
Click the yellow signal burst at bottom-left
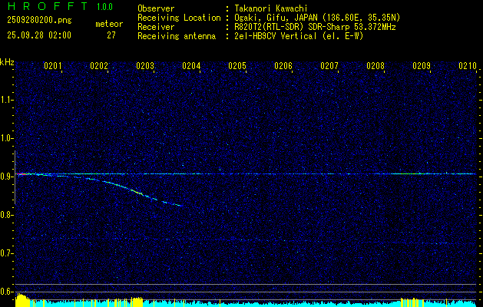pos(22,301)
